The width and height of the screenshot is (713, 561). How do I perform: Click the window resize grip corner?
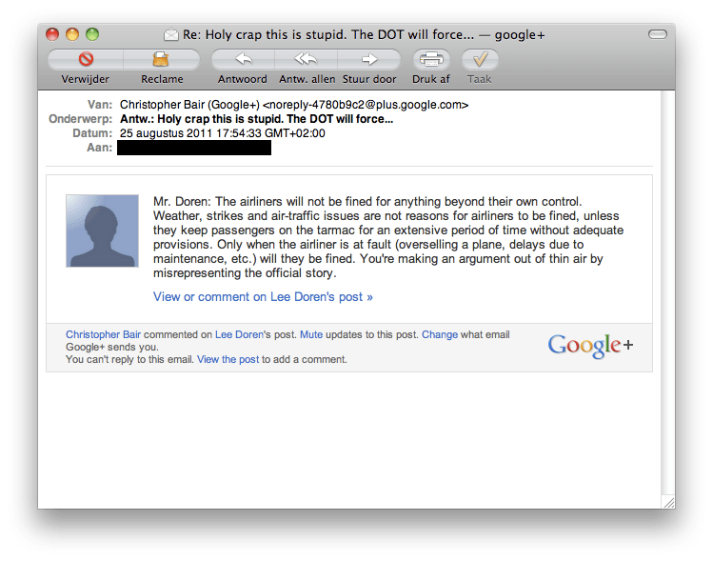[x=668, y=502]
